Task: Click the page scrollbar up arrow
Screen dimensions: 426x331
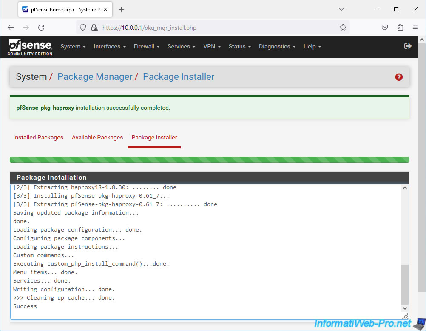Action: 422,40
